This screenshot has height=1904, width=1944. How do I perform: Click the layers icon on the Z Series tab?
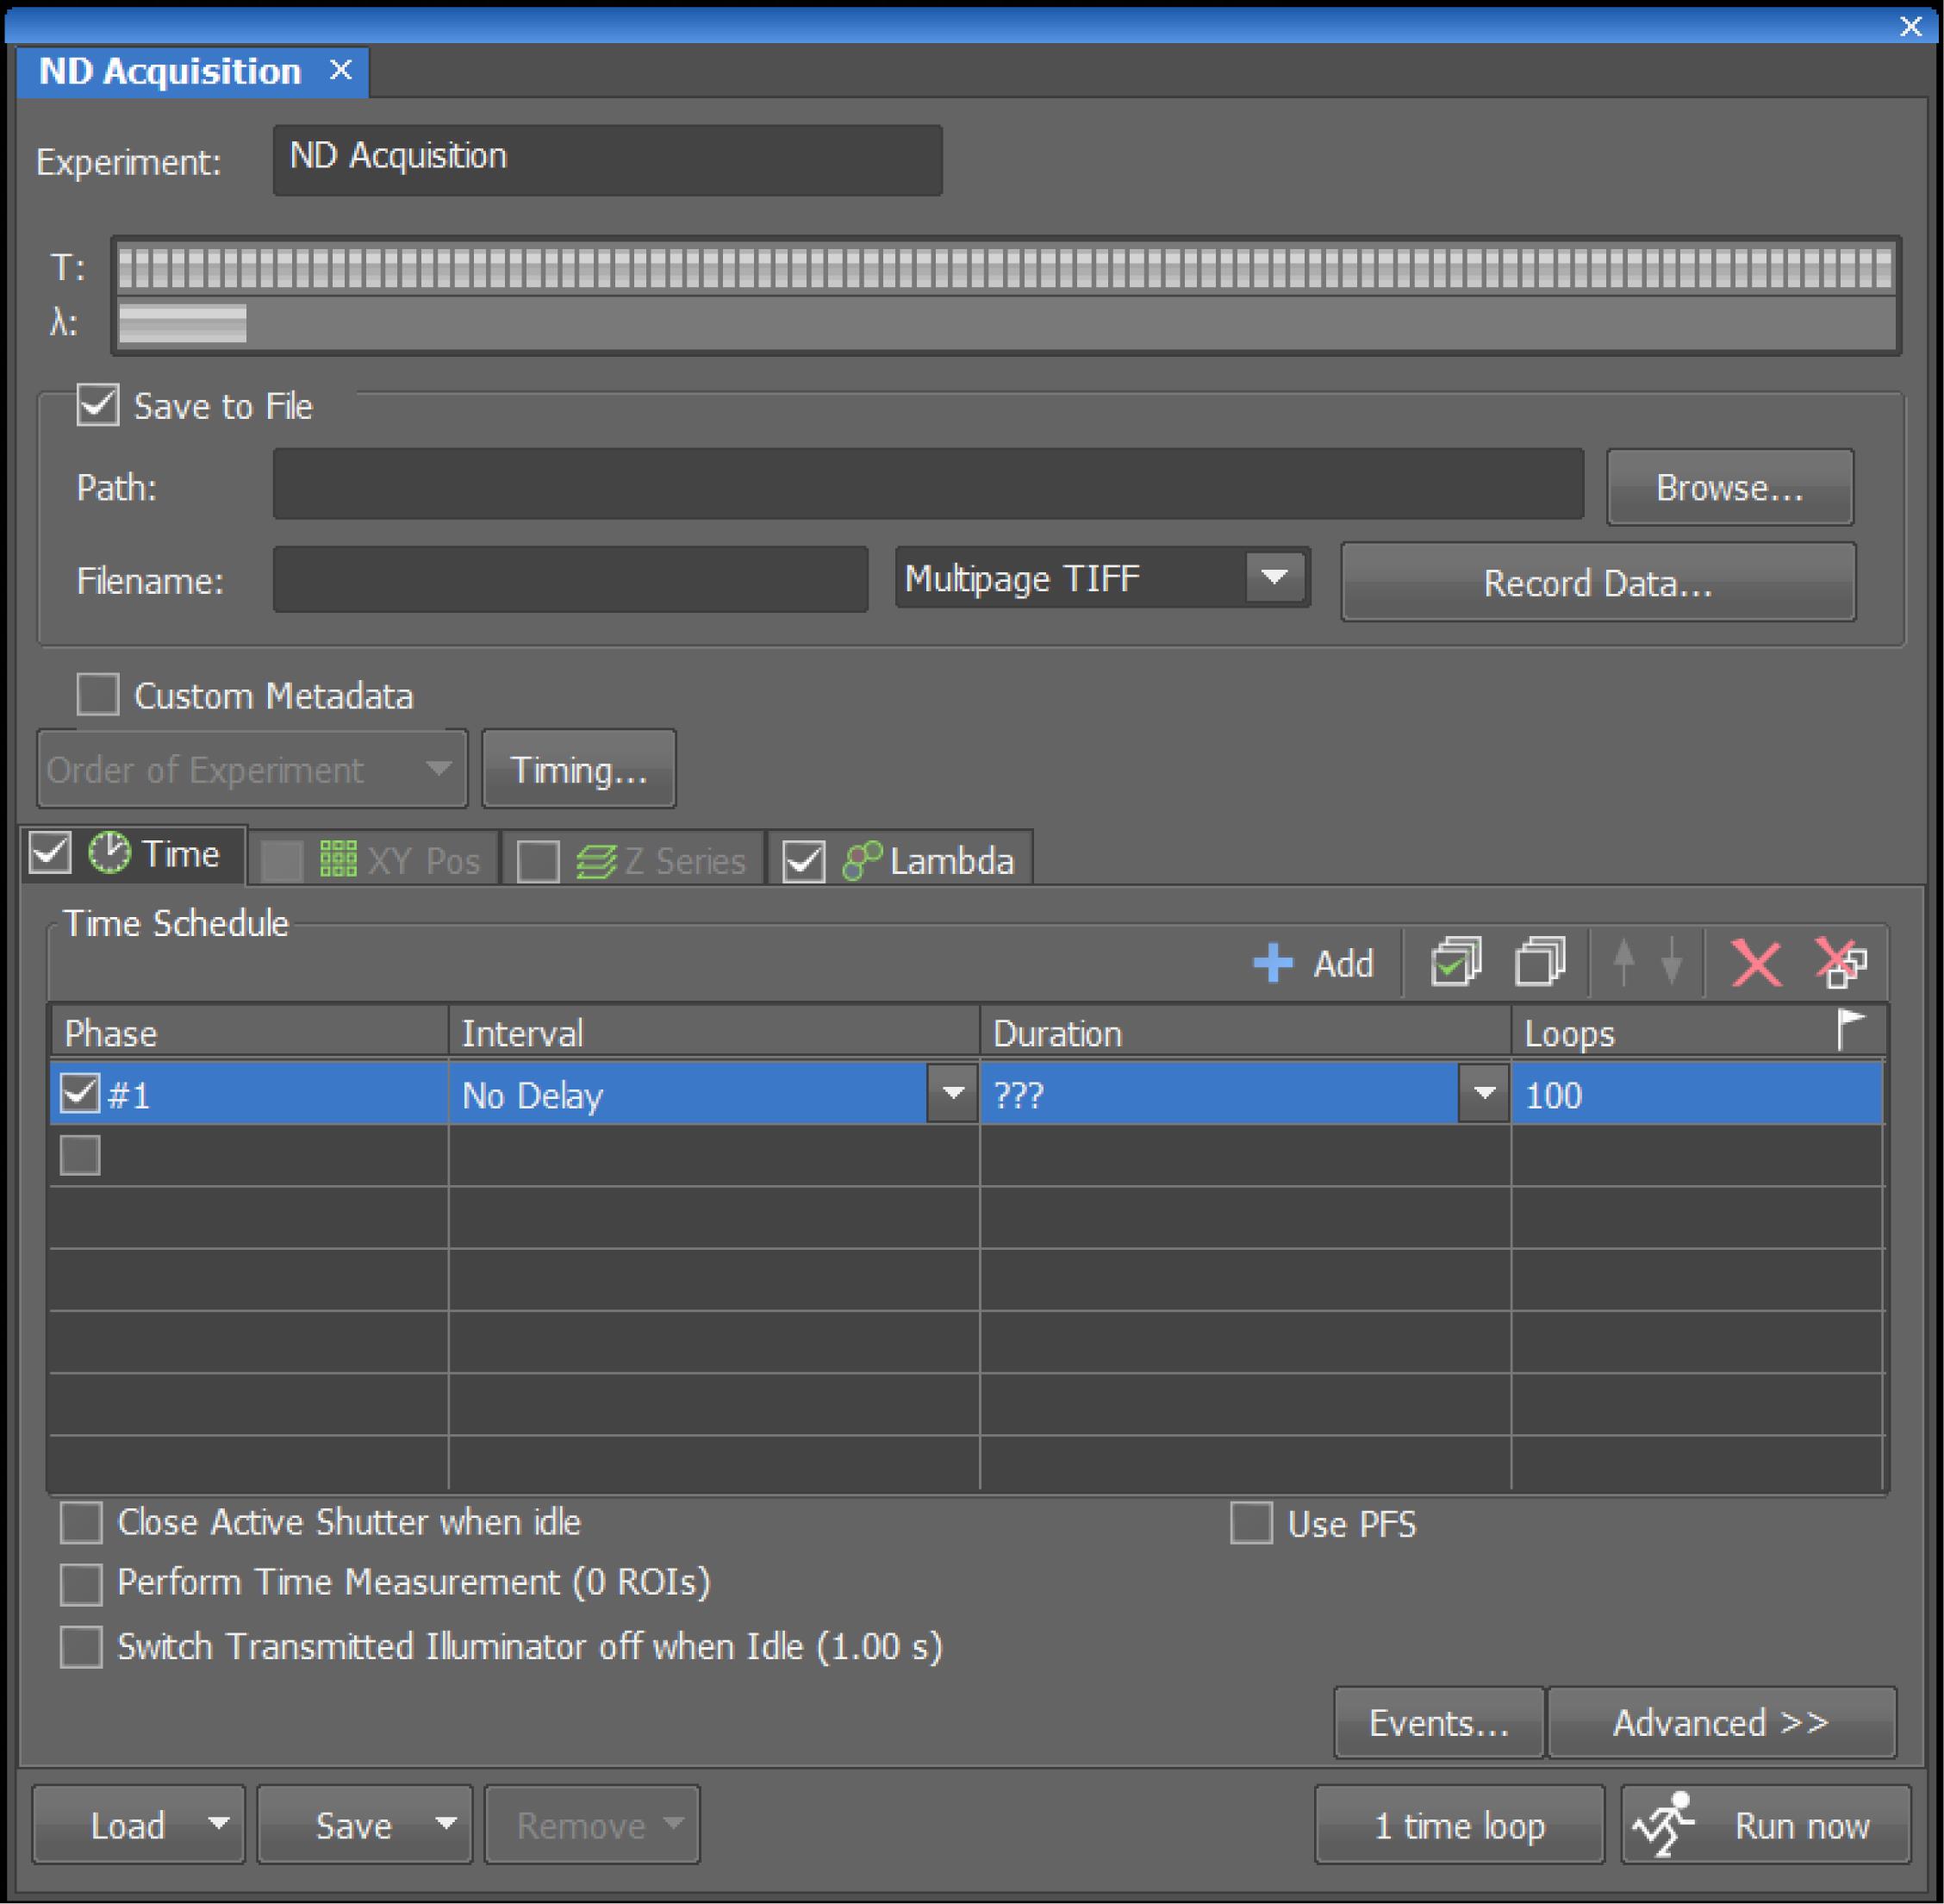coord(595,861)
